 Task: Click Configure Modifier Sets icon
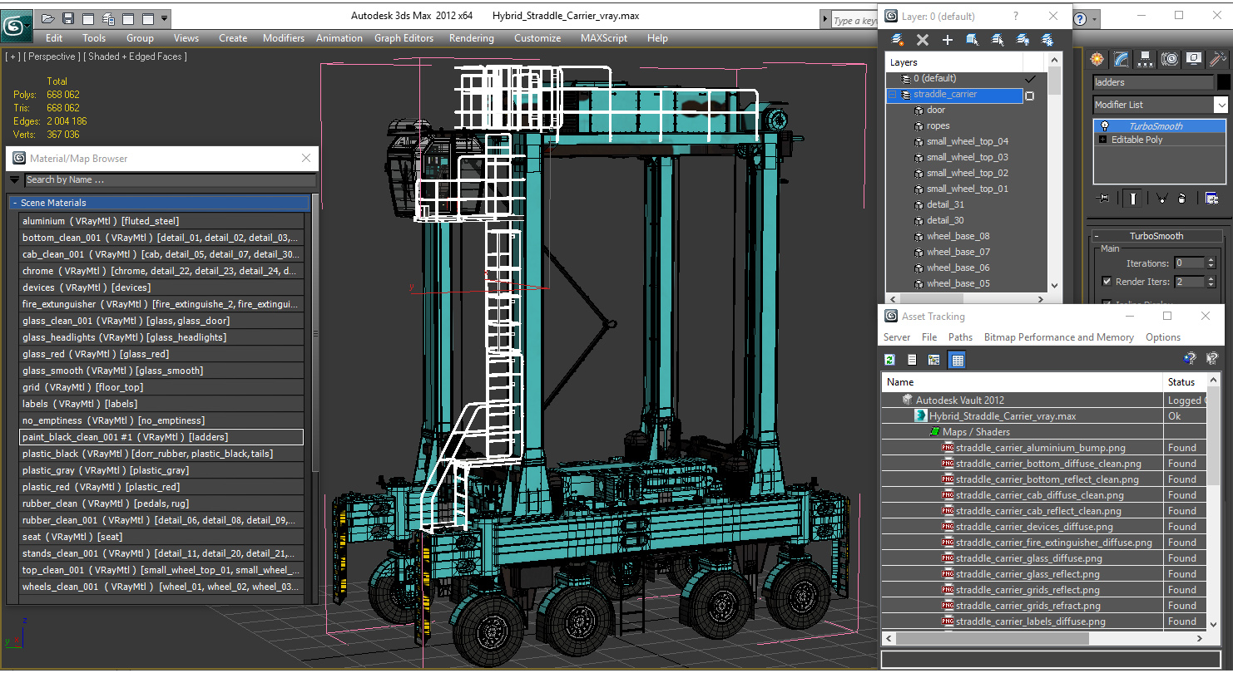point(1211,198)
